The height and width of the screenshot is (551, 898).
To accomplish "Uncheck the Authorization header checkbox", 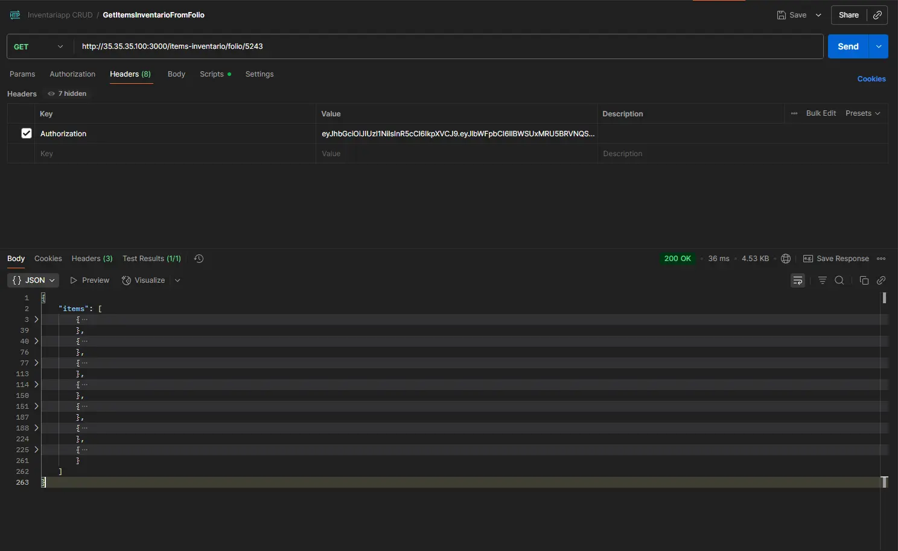I will coord(27,133).
